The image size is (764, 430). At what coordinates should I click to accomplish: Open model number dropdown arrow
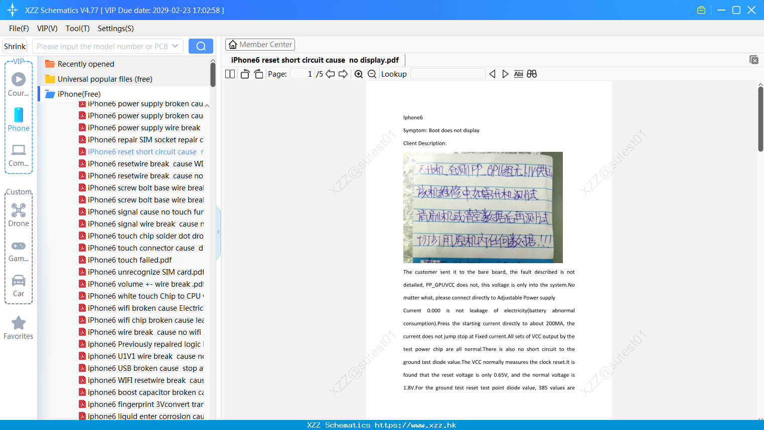pyautogui.click(x=175, y=46)
